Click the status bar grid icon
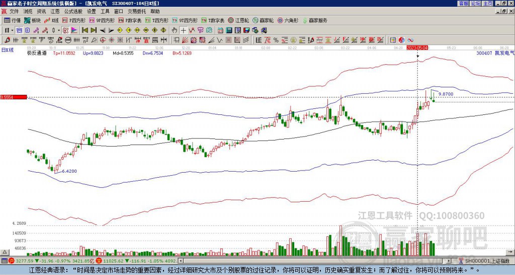This screenshot has height=275, width=515. click(x=4, y=261)
